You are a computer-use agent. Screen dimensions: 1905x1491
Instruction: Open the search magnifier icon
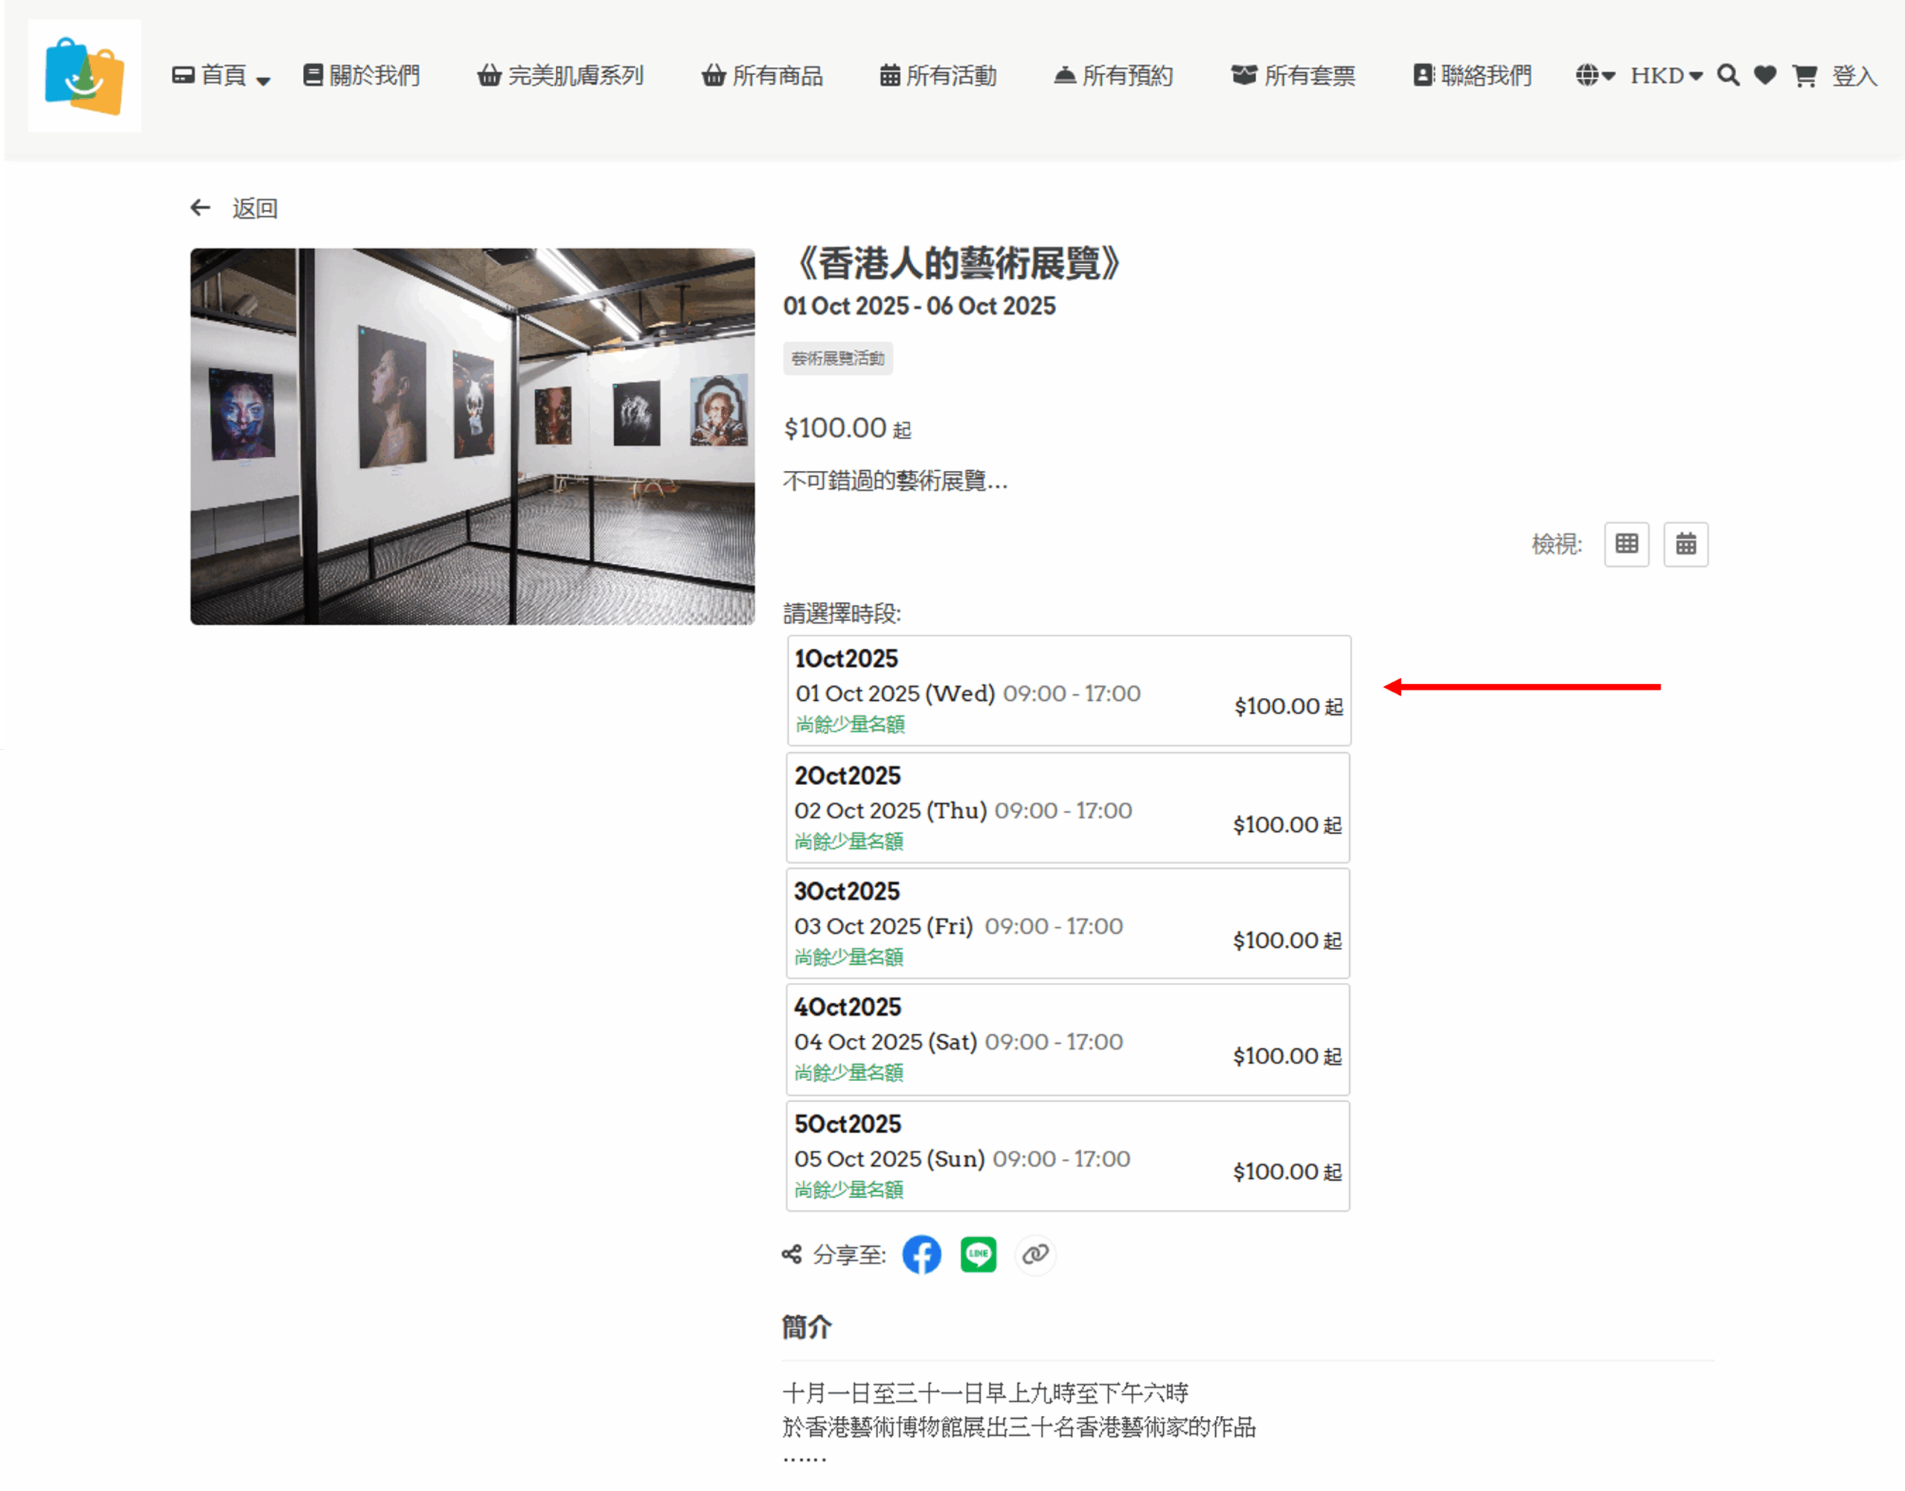point(1727,76)
